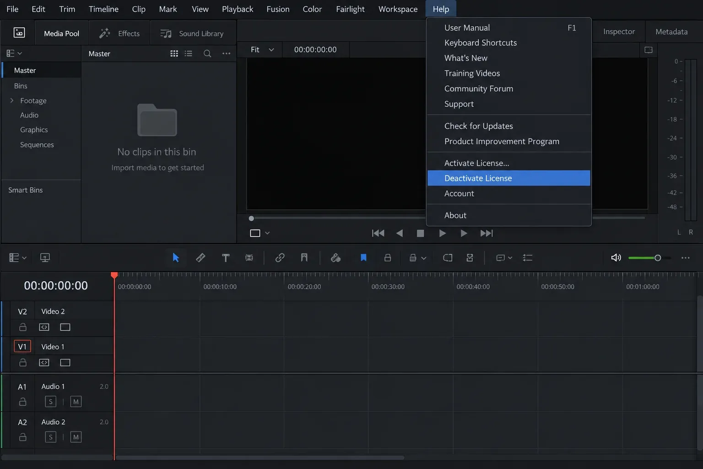
Task: Click the padlock icon next to marker
Action: [388, 258]
